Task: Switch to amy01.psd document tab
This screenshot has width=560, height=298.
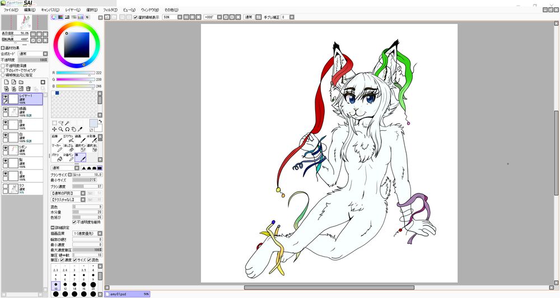Action: pos(127,294)
